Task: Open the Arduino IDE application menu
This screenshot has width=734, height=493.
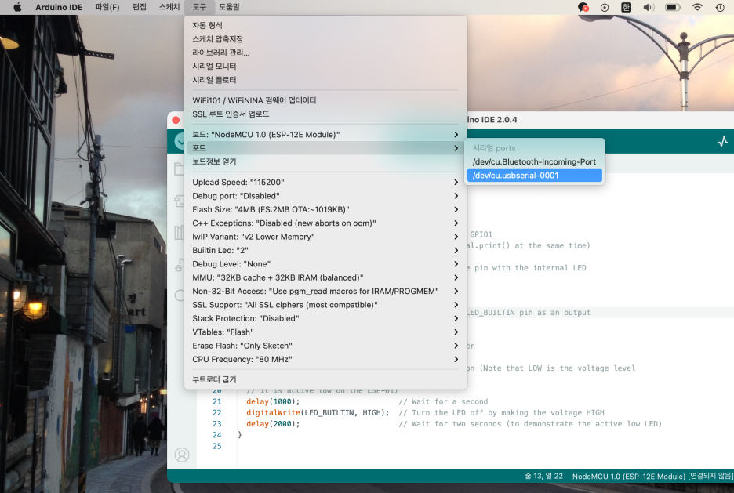Action: pyautogui.click(x=59, y=7)
